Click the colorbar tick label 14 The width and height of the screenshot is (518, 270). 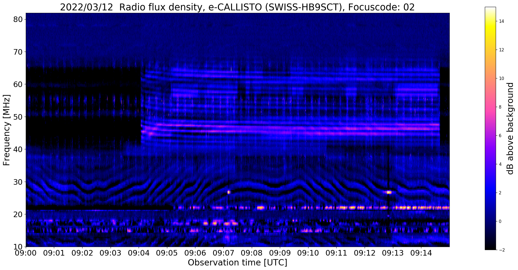coord(501,21)
